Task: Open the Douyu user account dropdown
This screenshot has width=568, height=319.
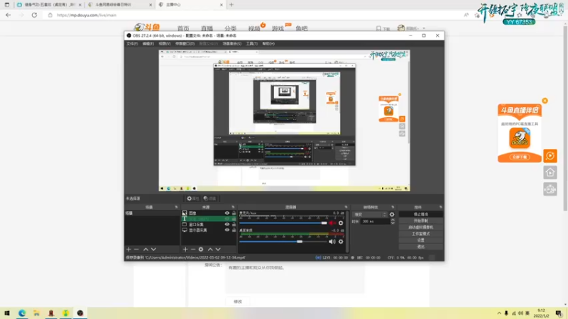Action: [x=412, y=28]
